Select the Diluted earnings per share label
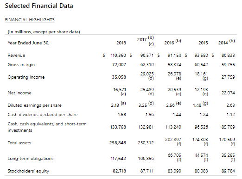The width and height of the screenshot is (242, 179). [x=35, y=105]
